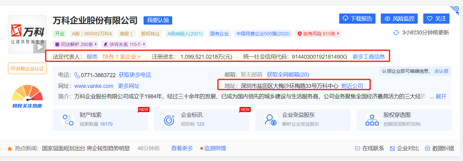This screenshot has height=161, width=463.
Task: Open 中国民营企业500强(2022) tag
Action: coord(263,33)
